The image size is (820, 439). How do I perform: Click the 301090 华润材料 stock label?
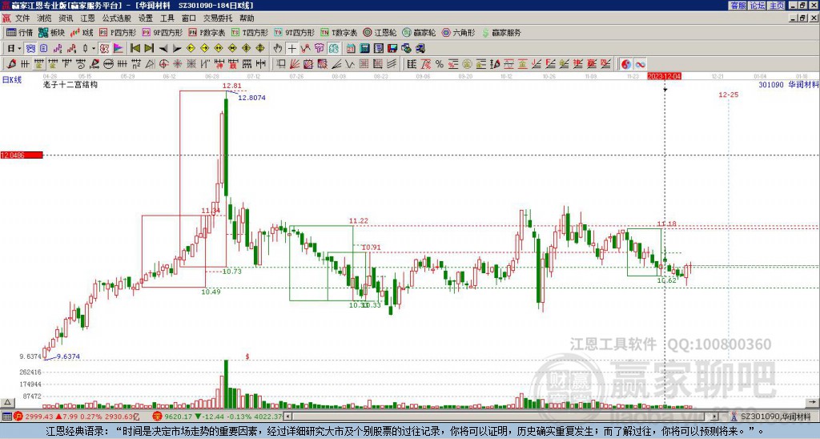click(789, 84)
